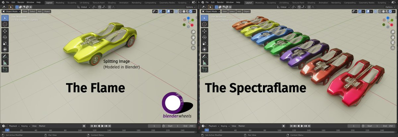Click the zoom view icon in left viewport
Screen dimensions: 398x137
(193, 32)
